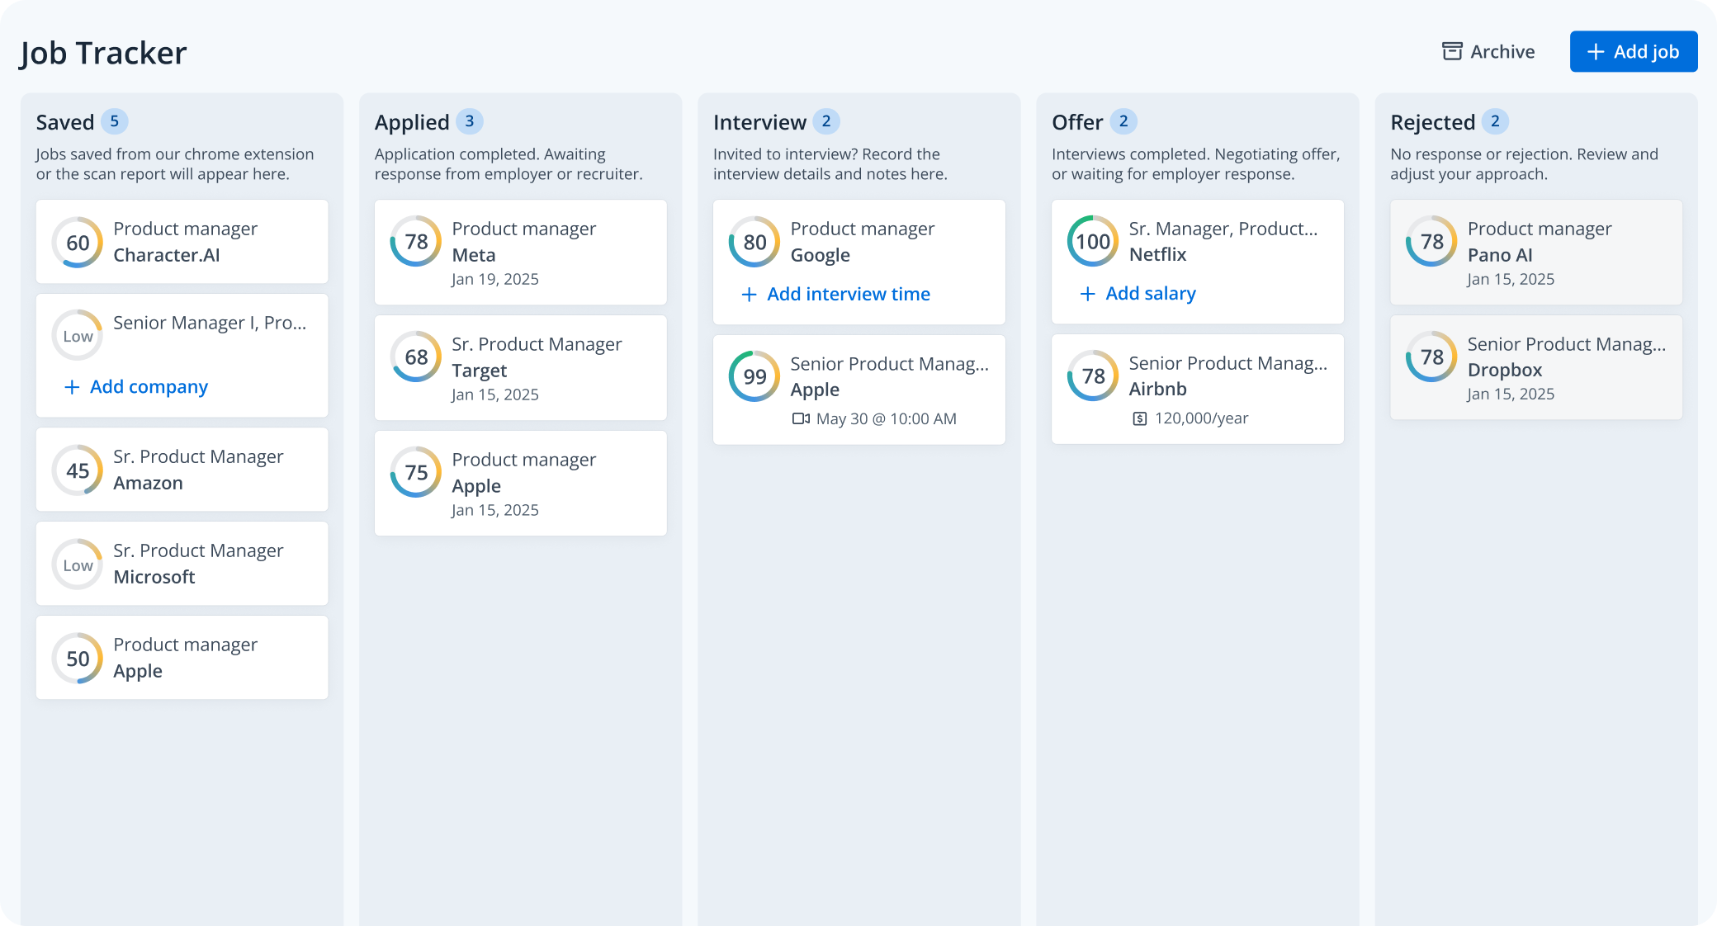This screenshot has height=926, width=1717.
Task: Open the Archive view
Action: 1488,51
